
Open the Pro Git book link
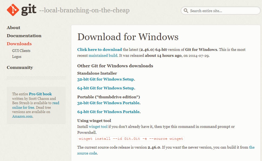[40, 94]
